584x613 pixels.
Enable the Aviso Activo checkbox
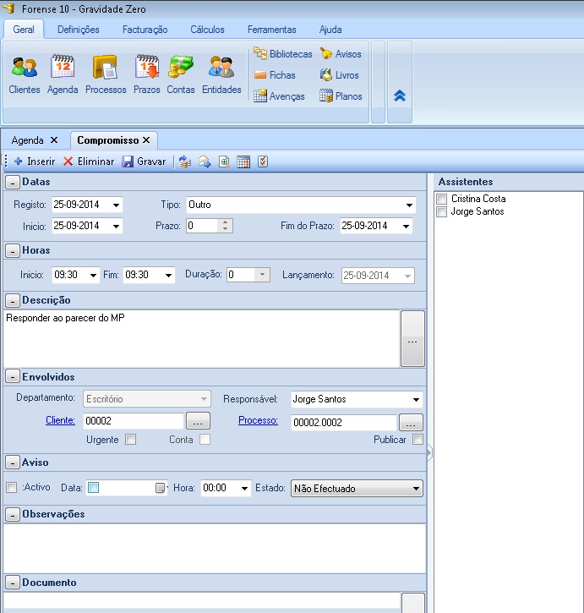[12, 488]
